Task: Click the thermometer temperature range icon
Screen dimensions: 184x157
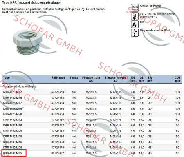Action: (x=135, y=16)
